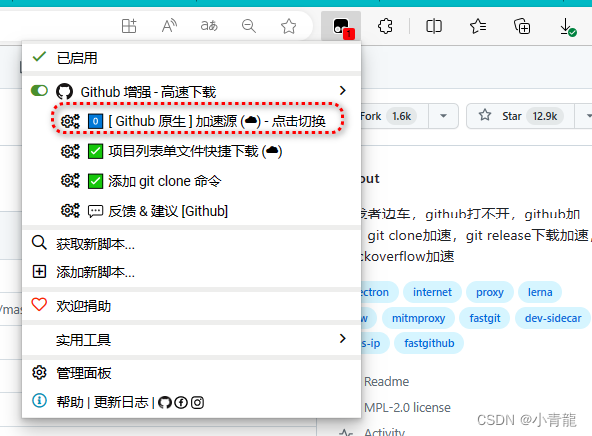Image resolution: width=592 pixels, height=436 pixels.
Task: Open settings gear for Github 原生 加速源 row
Action: point(70,121)
